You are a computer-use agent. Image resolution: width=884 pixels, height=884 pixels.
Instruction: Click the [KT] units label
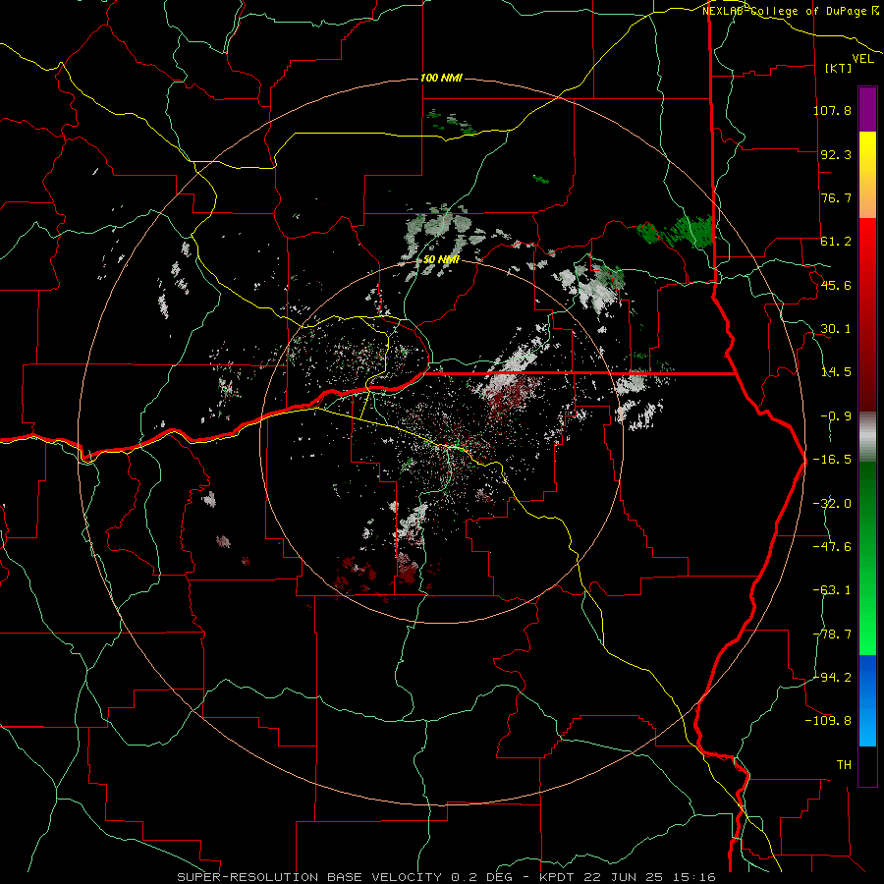coord(839,68)
